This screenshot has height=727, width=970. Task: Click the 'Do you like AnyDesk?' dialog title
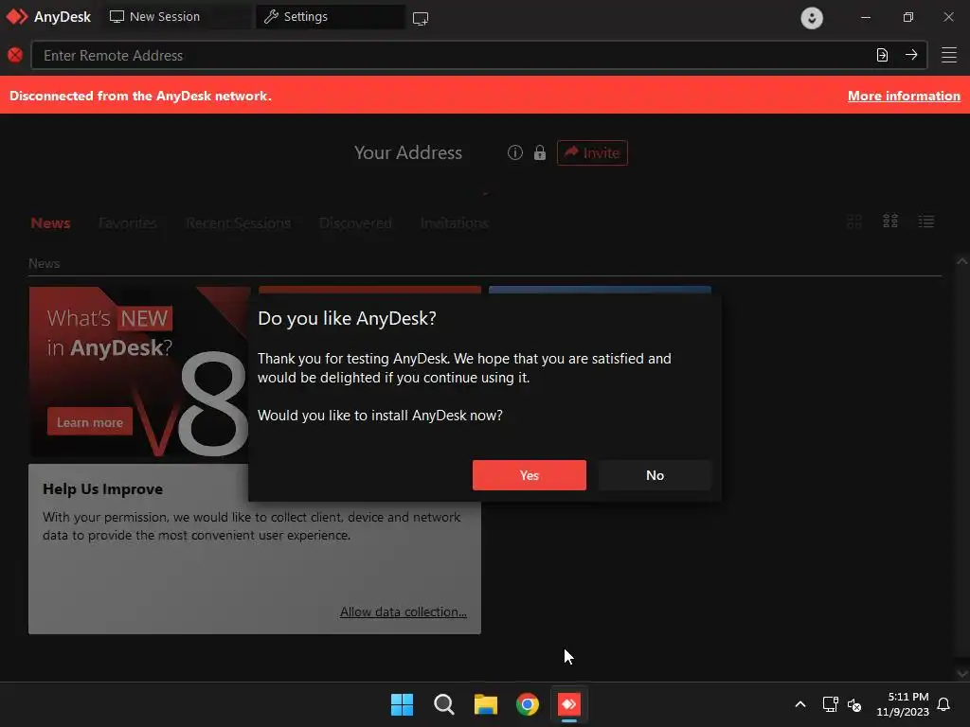(347, 318)
